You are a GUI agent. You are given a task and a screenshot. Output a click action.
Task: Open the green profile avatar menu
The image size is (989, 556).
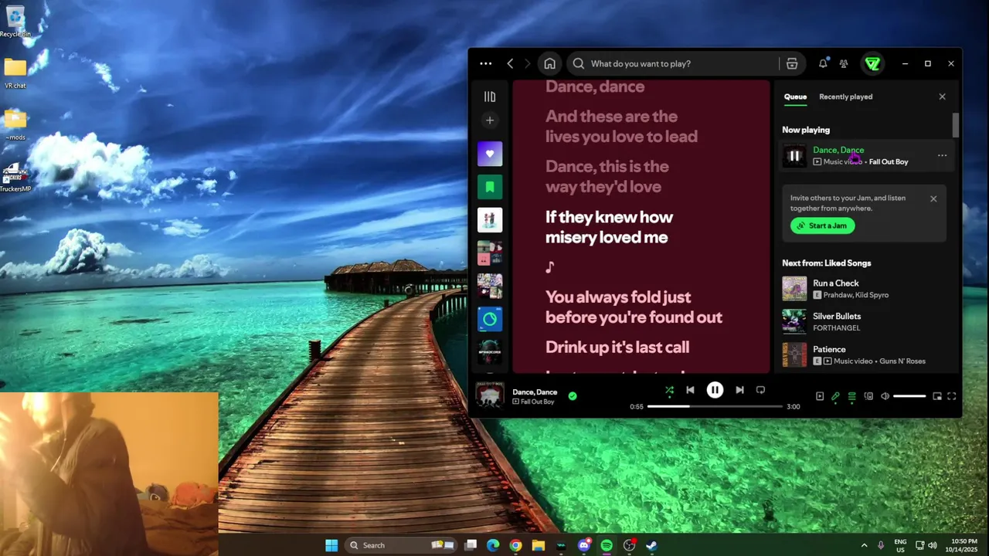click(872, 63)
